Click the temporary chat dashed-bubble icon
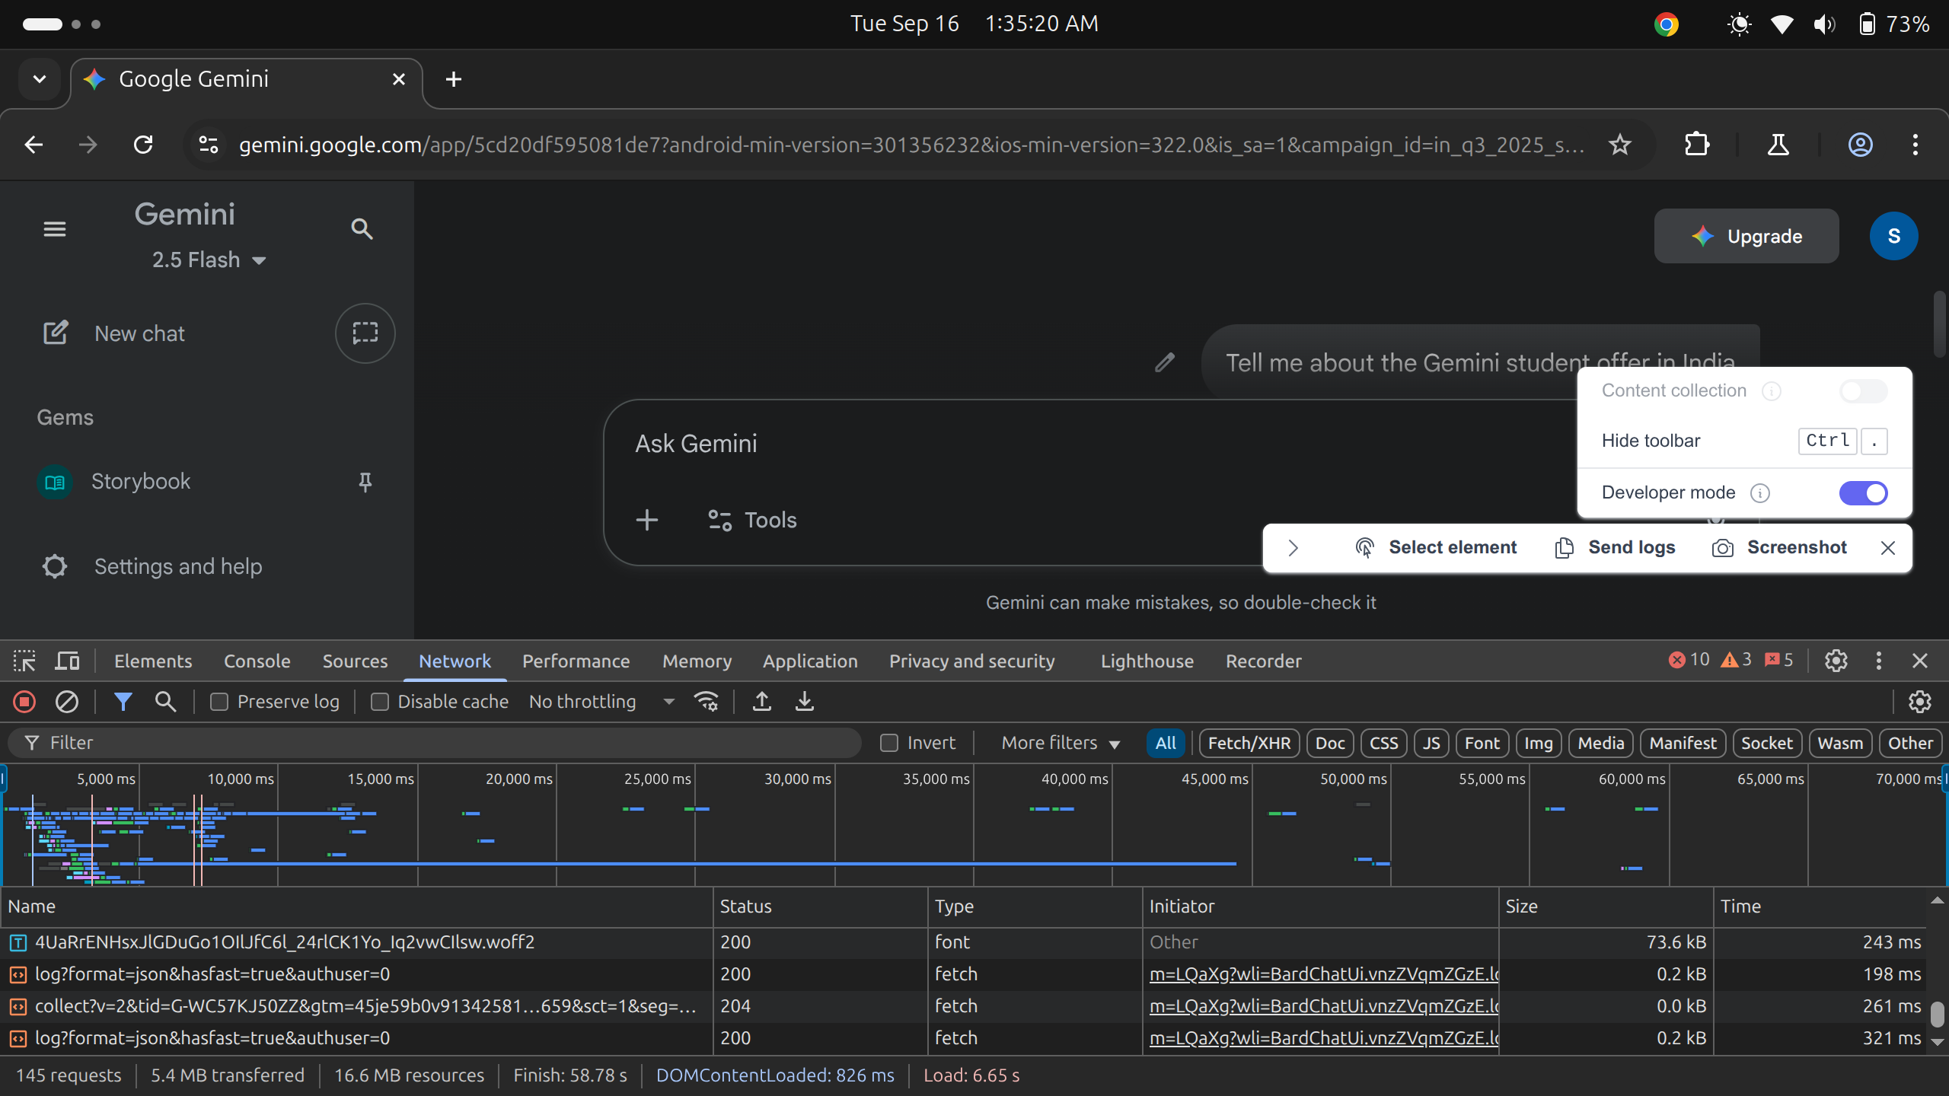This screenshot has height=1096, width=1949. pos(365,333)
